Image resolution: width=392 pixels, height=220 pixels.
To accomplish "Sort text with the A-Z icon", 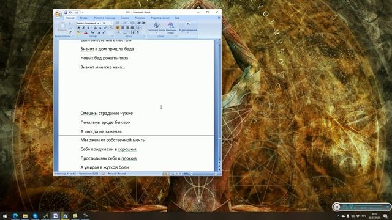I will click(132, 32).
